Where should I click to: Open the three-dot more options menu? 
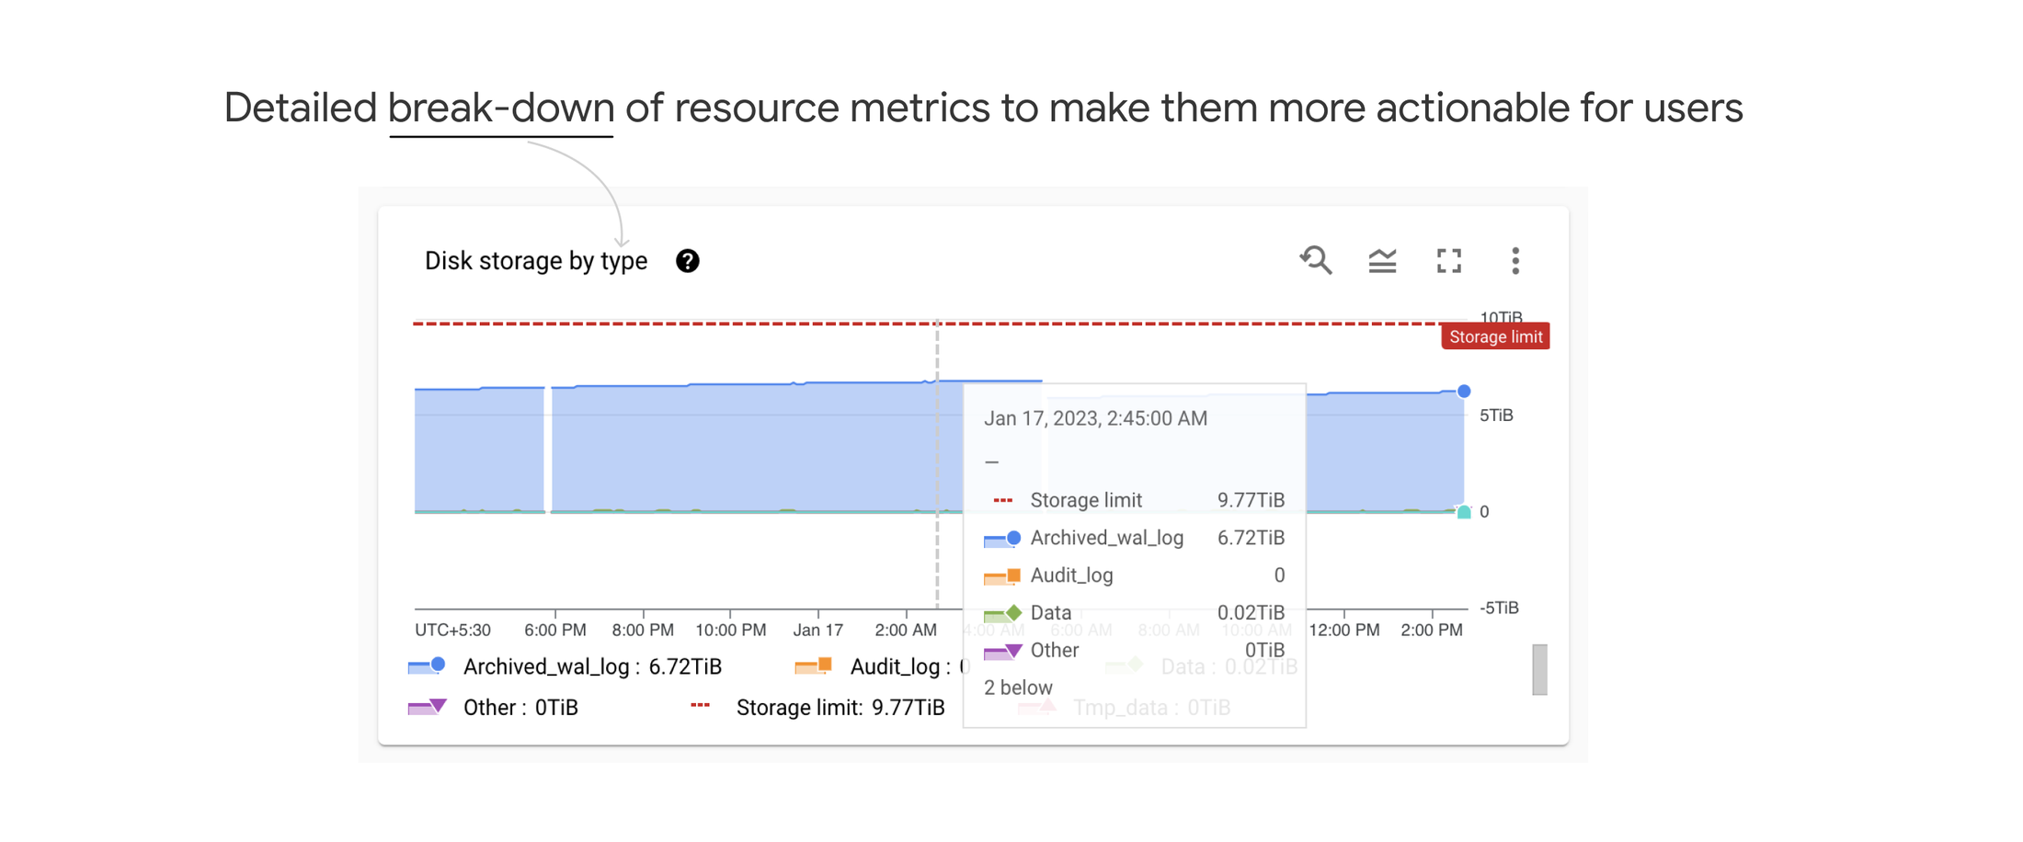point(1515,261)
